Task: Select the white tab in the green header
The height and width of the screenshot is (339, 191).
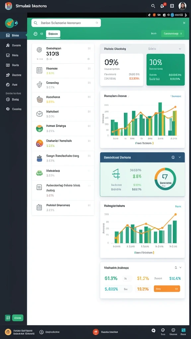Action: point(53,34)
